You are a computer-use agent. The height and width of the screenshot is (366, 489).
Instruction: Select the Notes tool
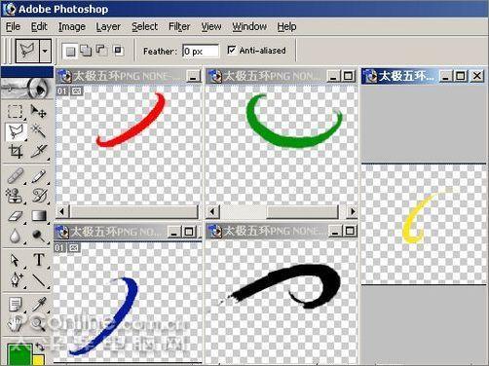click(15, 305)
